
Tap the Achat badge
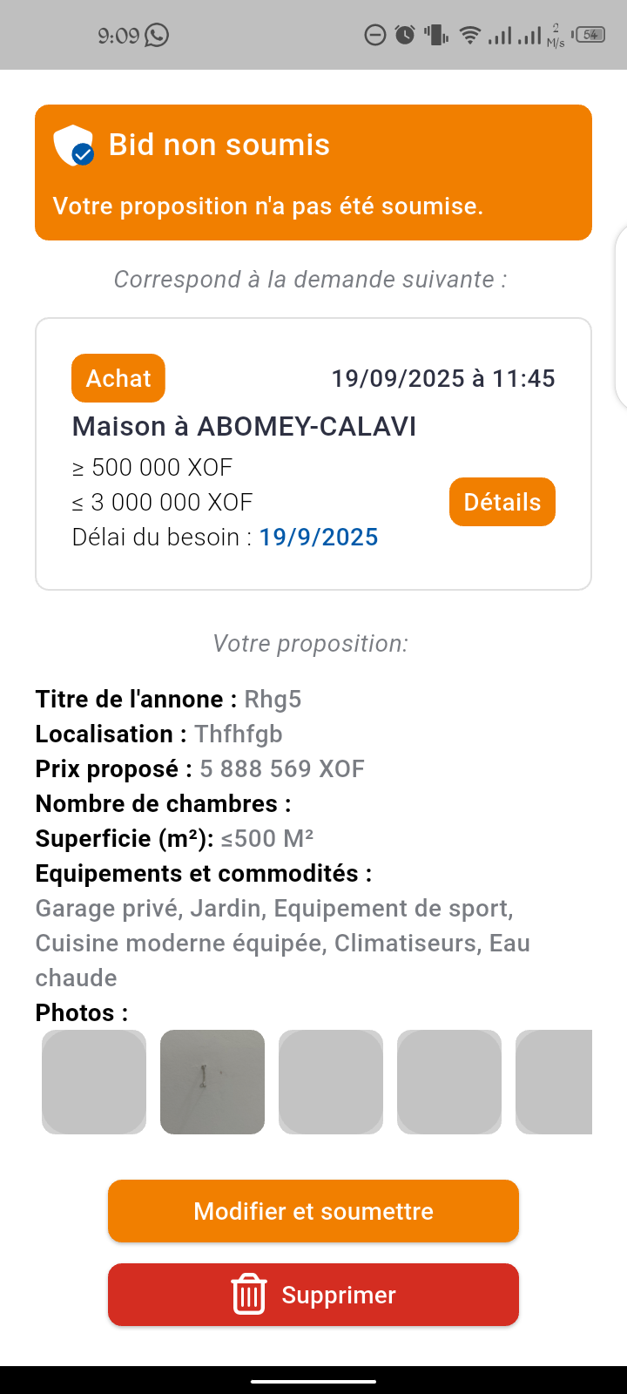118,378
